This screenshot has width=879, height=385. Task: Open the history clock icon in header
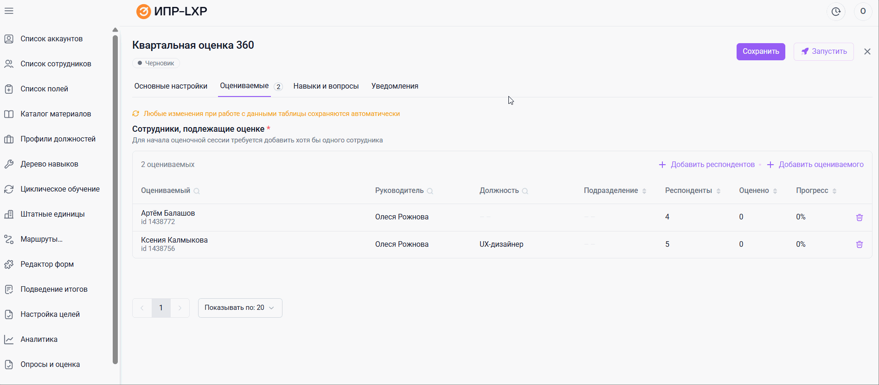[836, 12]
